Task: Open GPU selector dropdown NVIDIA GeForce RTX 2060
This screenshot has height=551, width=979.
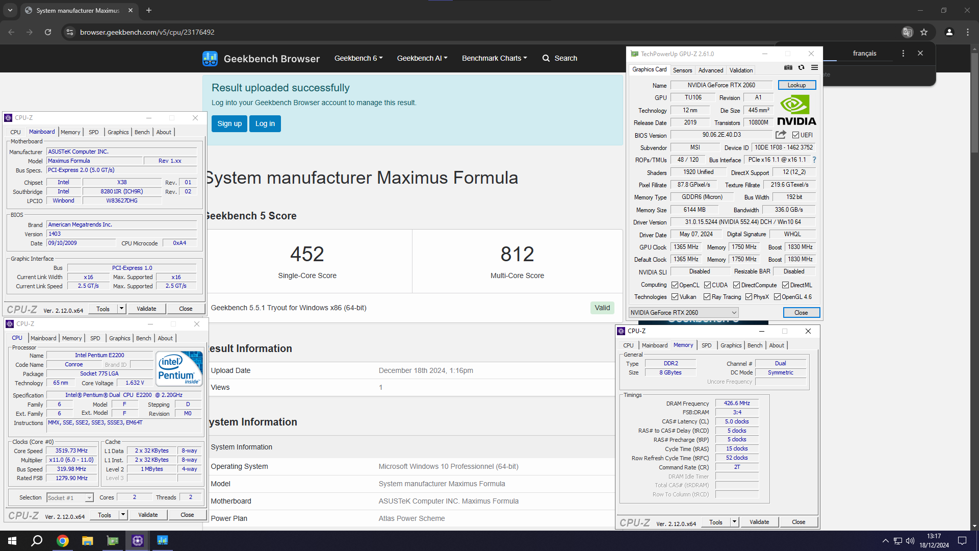Action: pyautogui.click(x=683, y=313)
